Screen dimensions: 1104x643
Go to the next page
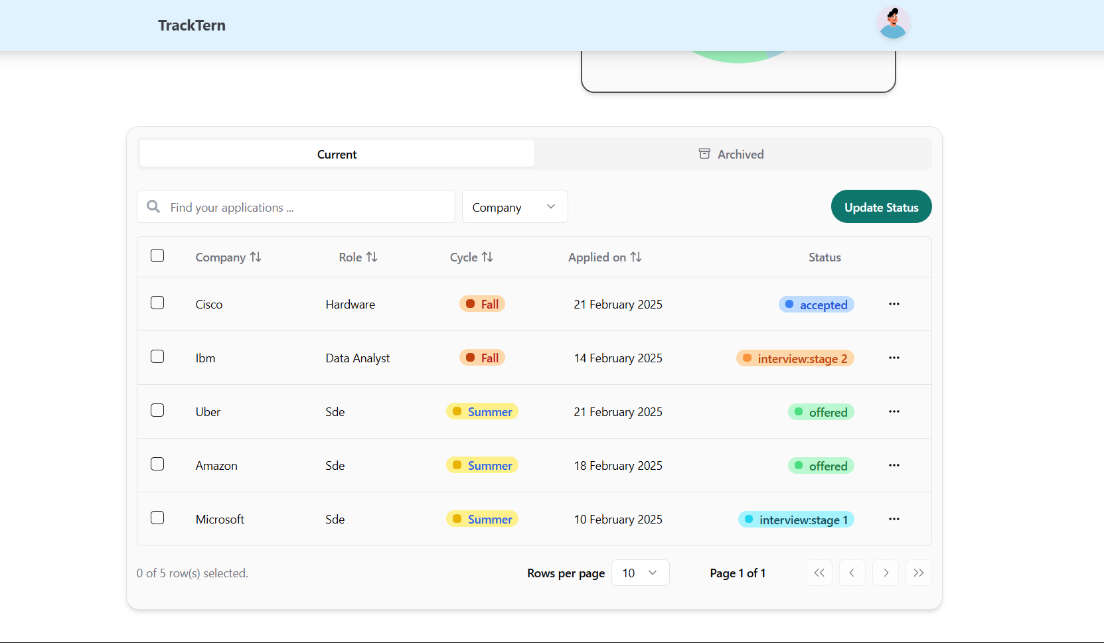tap(886, 573)
